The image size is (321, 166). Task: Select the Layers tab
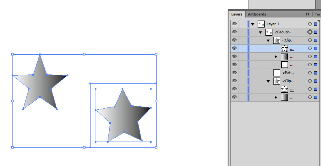237,14
